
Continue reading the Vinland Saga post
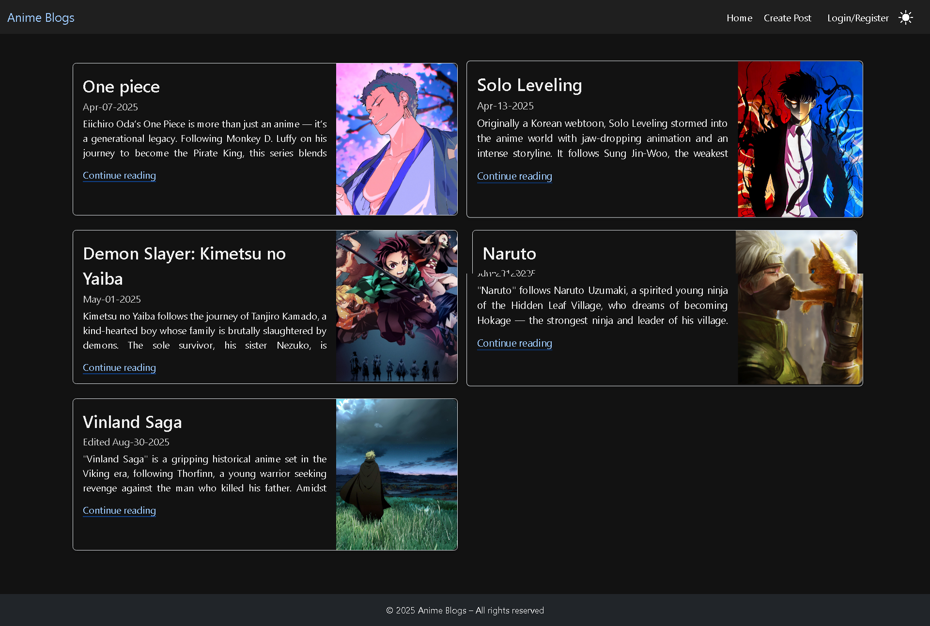(119, 510)
